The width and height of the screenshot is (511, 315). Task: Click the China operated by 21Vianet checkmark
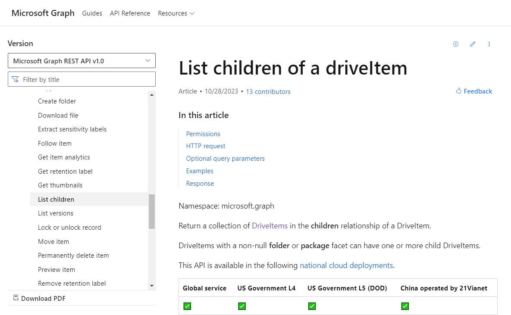click(405, 306)
